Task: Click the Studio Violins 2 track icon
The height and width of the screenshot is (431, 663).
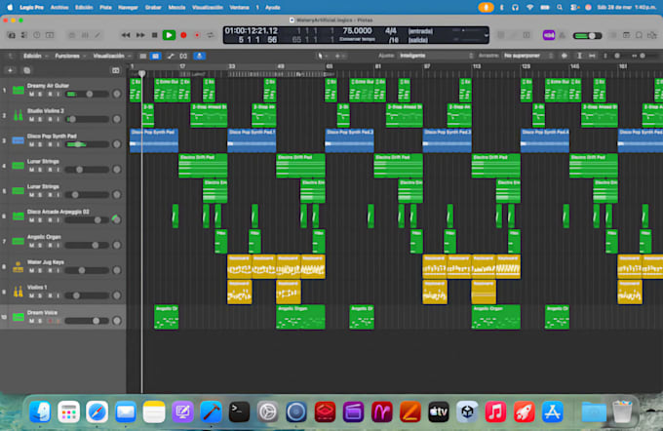Action: click(19, 115)
